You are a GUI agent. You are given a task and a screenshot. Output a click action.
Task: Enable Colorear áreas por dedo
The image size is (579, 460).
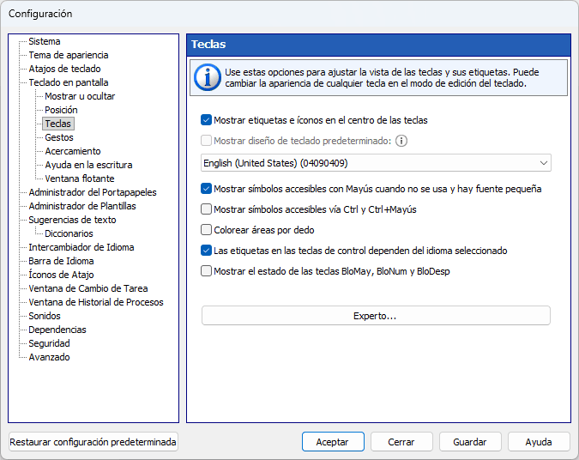[x=206, y=230]
